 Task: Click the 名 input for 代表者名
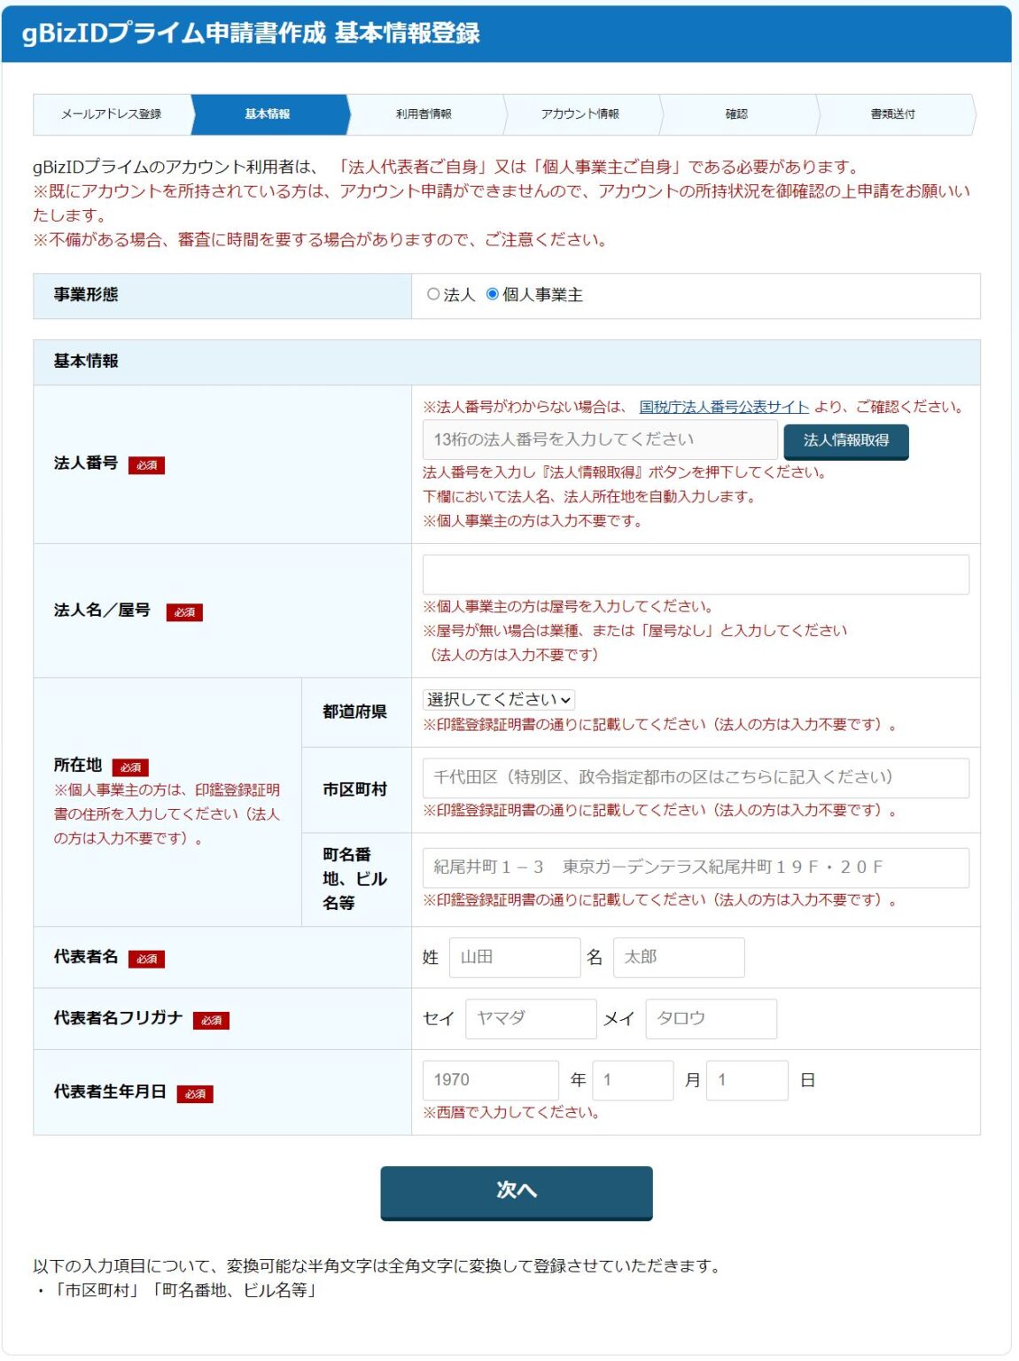tap(679, 957)
